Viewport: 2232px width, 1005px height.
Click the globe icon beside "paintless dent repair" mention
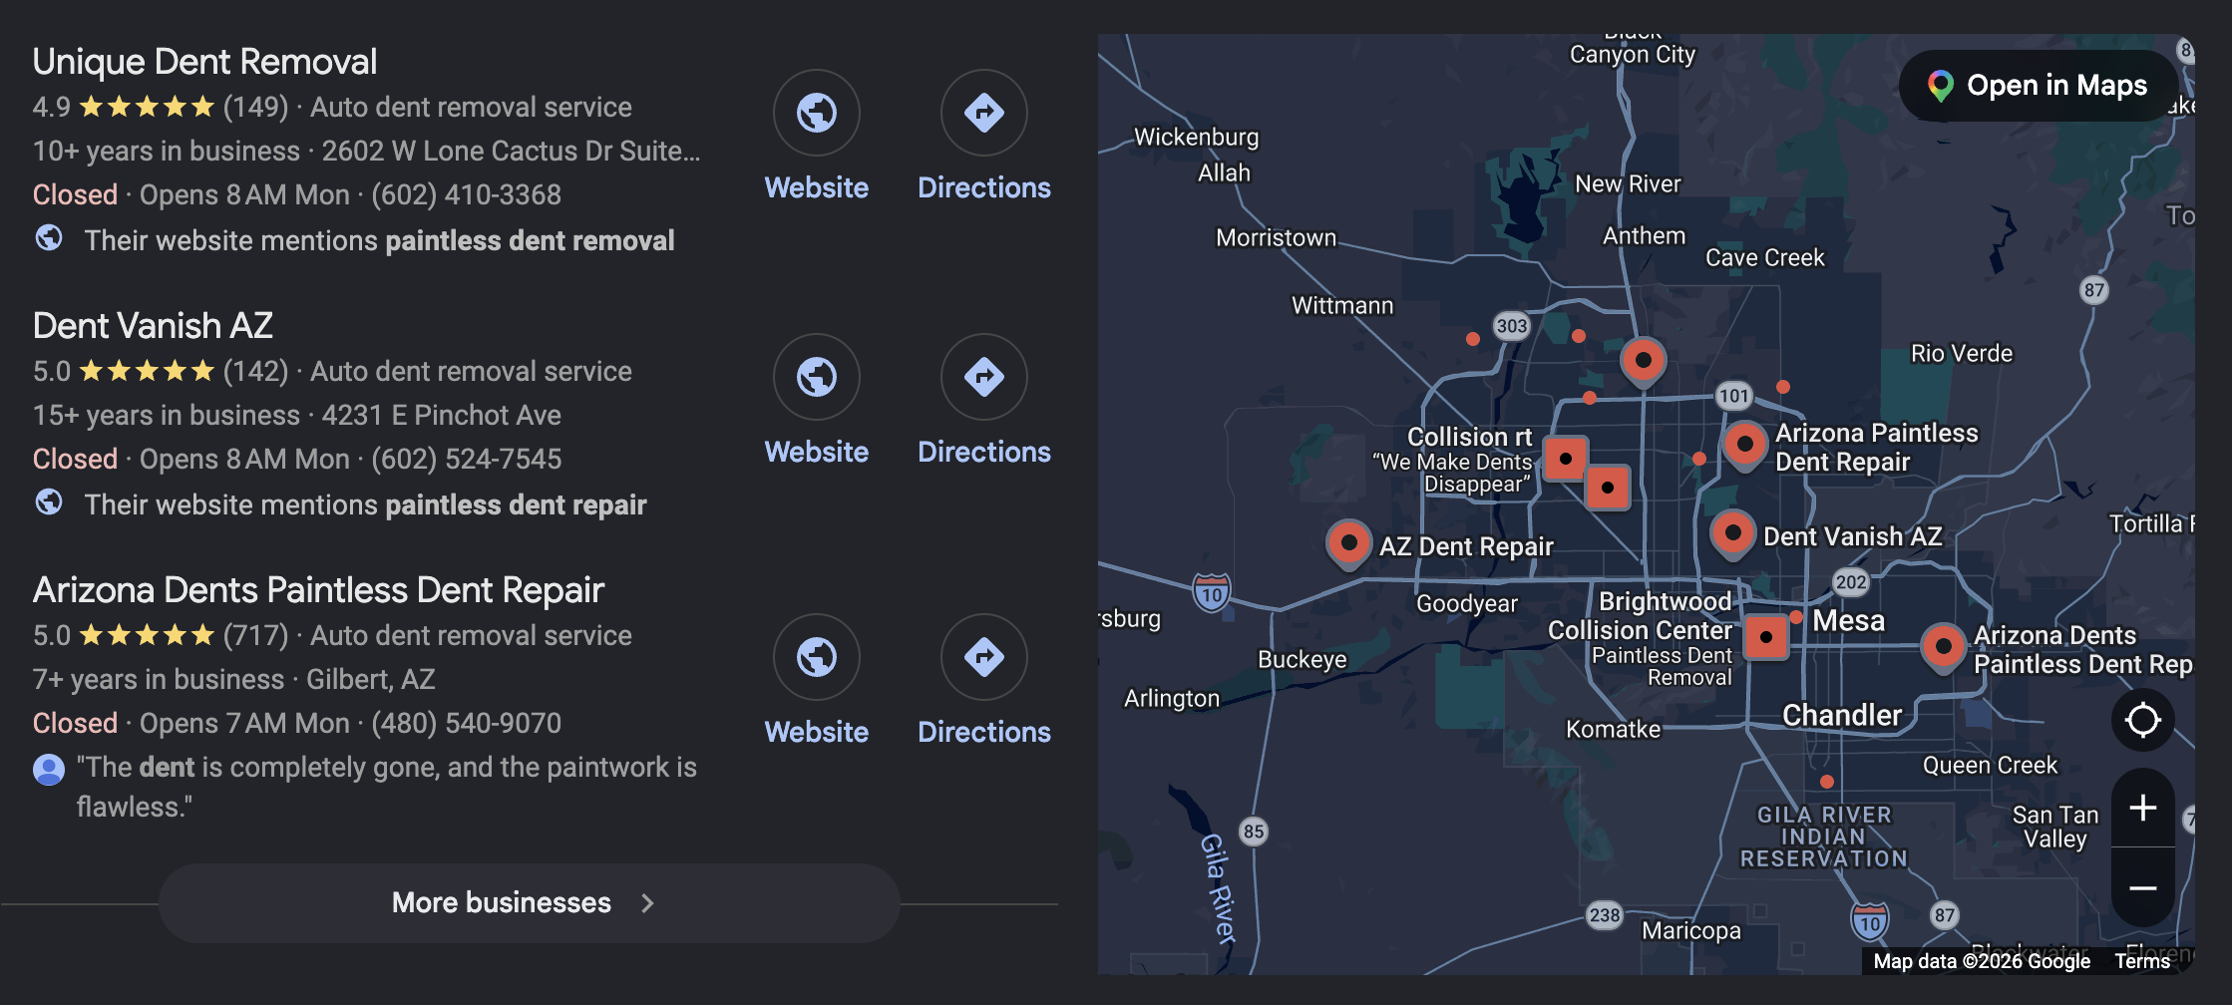[x=49, y=502]
